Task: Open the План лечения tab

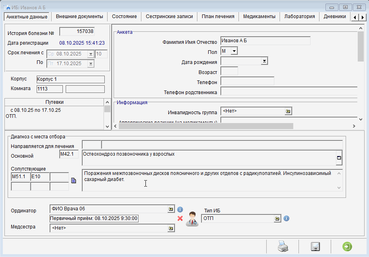Action: (x=218, y=16)
